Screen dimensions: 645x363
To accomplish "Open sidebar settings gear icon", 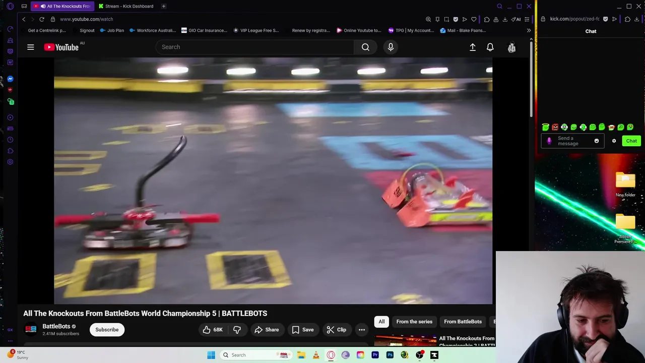I will pos(10,162).
